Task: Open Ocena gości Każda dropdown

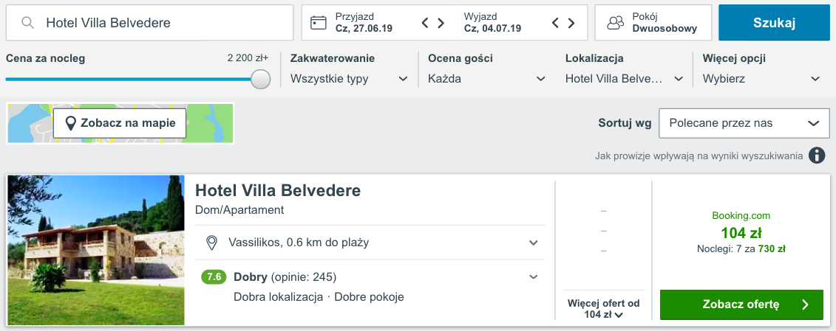Action: click(487, 80)
